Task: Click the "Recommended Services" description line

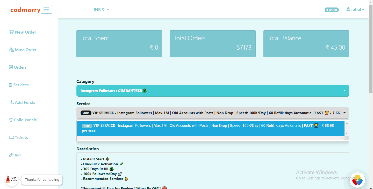Action: click(104, 179)
